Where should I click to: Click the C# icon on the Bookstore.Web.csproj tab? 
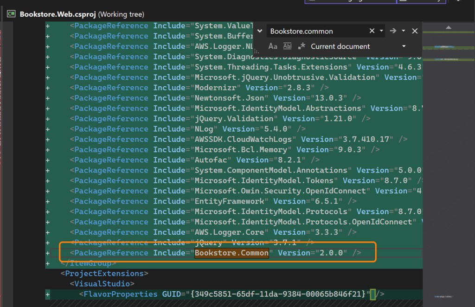11,14
